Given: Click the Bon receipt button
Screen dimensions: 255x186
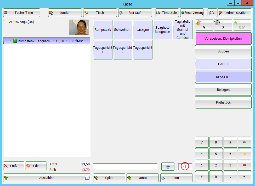Looking at the screenshot, I should pyautogui.click(x=176, y=178).
